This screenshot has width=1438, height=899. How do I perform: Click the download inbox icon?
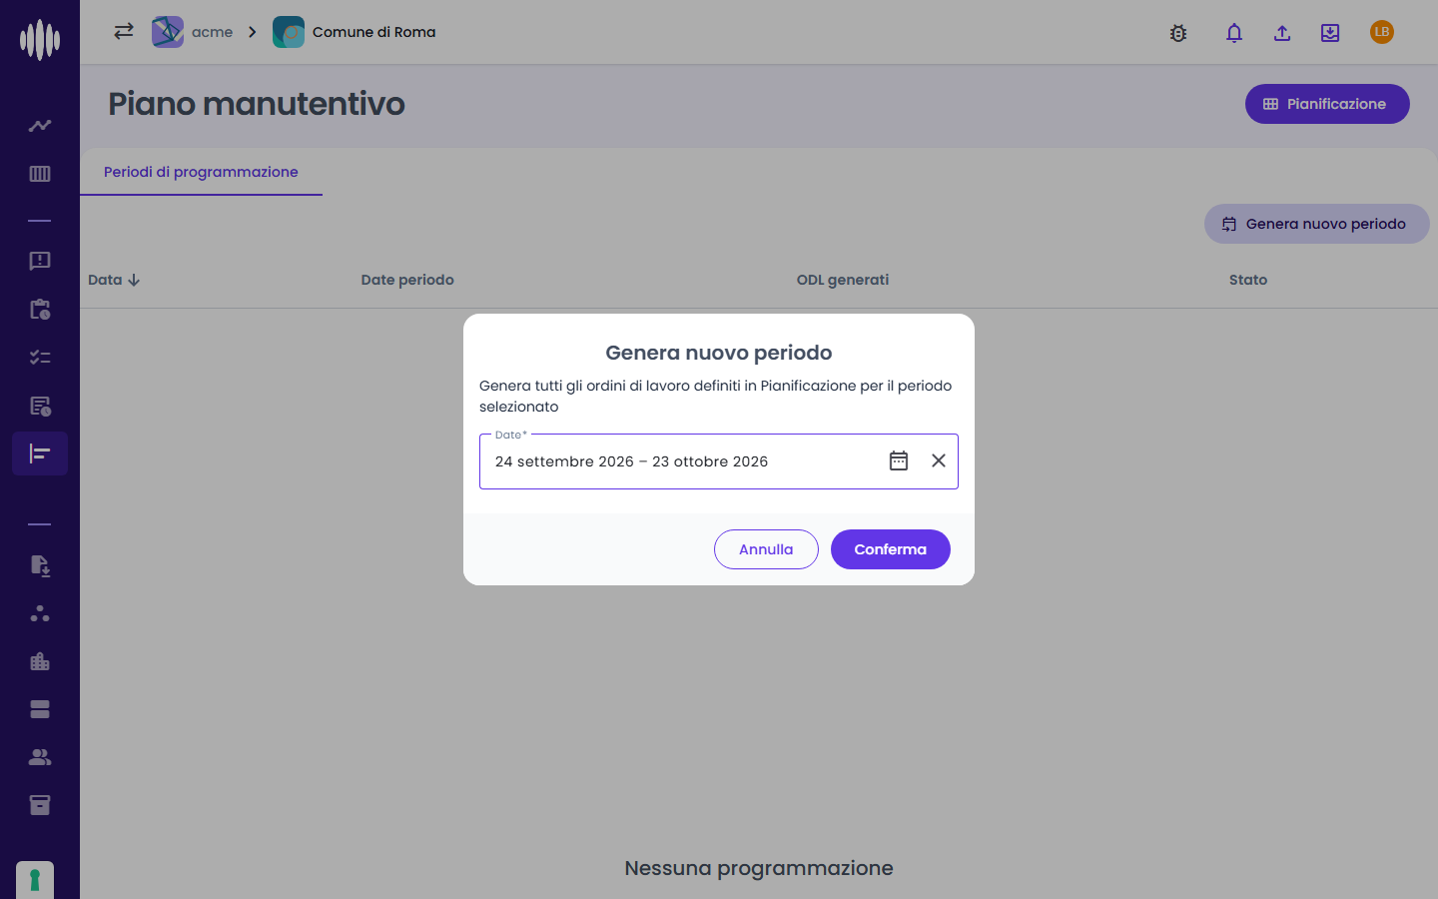click(x=1330, y=33)
